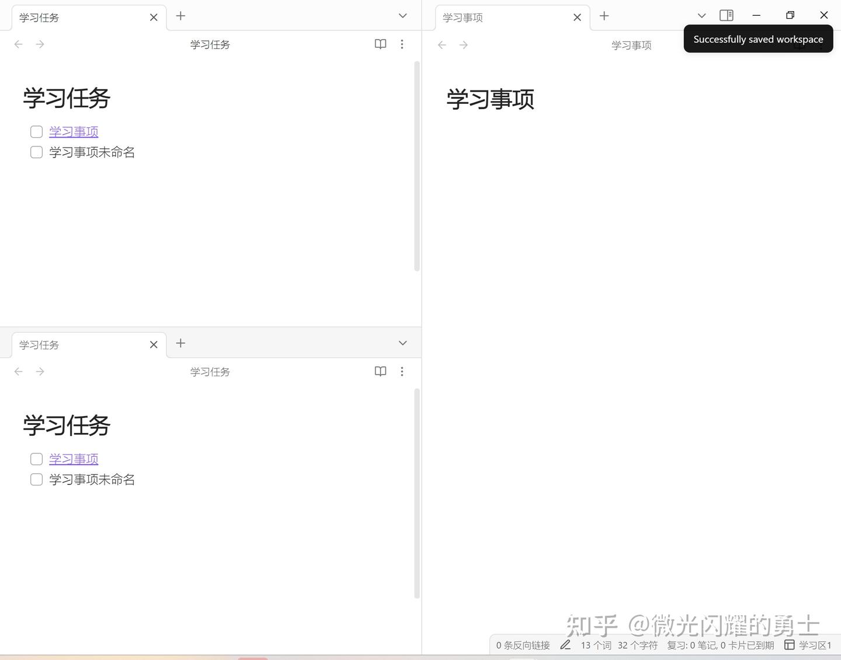This screenshot has width=841, height=660.
Task: Toggle reading view in bottom-left pane
Action: tap(380, 371)
